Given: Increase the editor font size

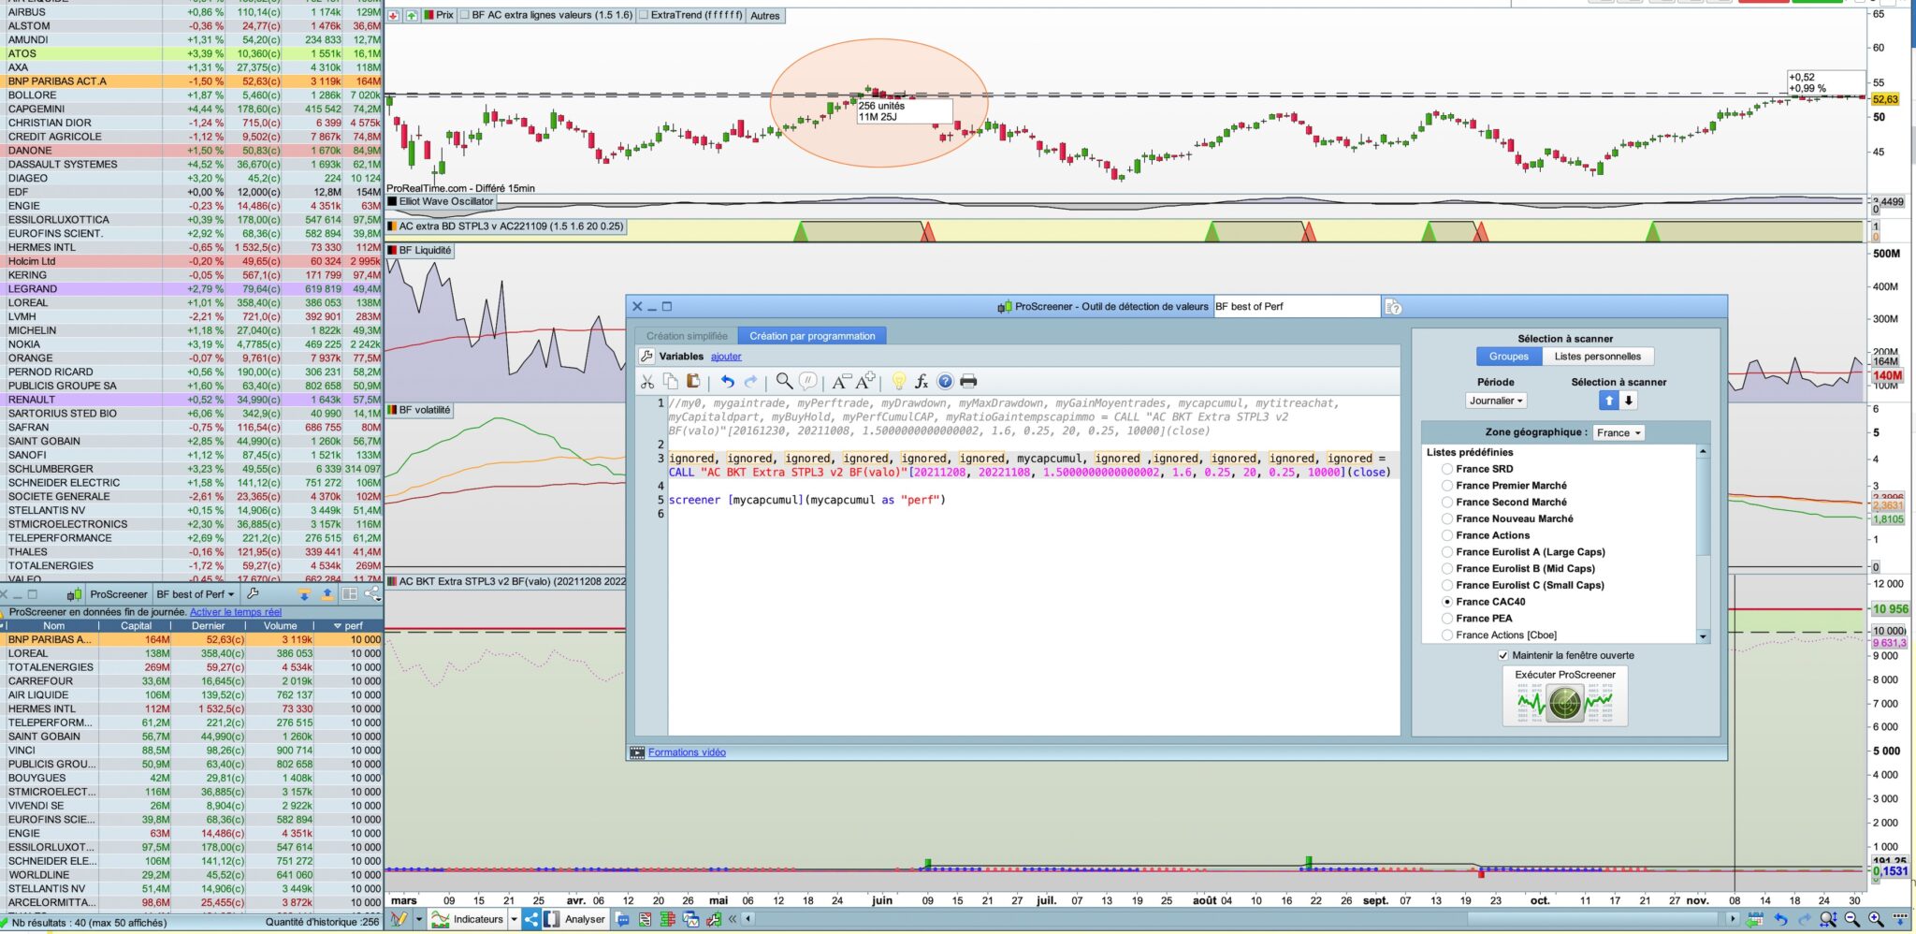Looking at the screenshot, I should [x=865, y=381].
